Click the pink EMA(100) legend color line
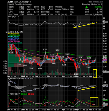The width and height of the screenshot is (109, 111). [x=9, y=41]
